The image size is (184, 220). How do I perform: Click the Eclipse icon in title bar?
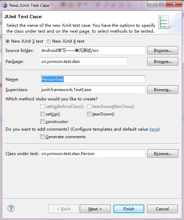(x=5, y=5)
